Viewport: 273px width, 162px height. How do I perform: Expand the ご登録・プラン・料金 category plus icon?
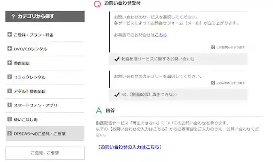coord(9,34)
